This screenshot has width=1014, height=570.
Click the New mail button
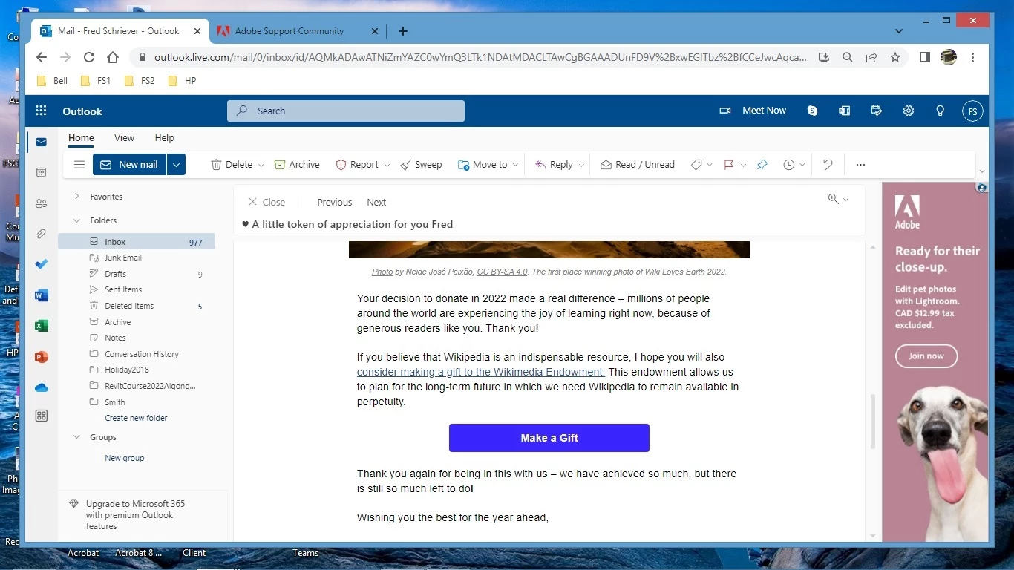(x=130, y=165)
